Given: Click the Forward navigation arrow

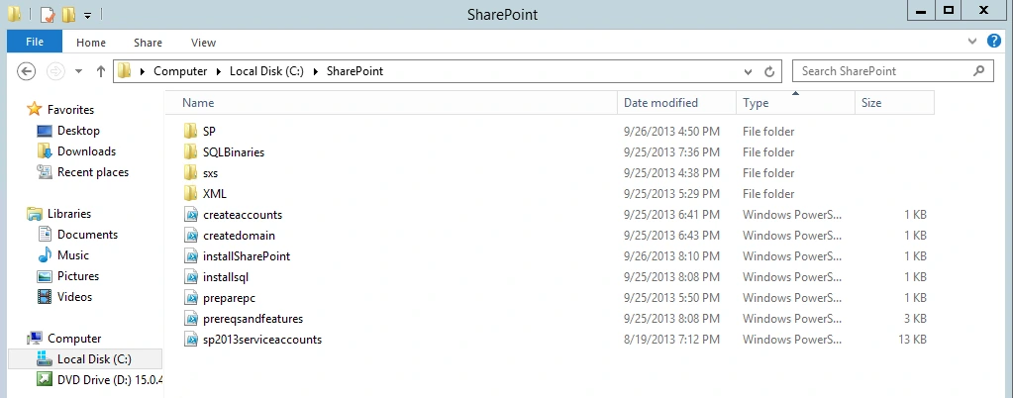Looking at the screenshot, I should coord(56,71).
